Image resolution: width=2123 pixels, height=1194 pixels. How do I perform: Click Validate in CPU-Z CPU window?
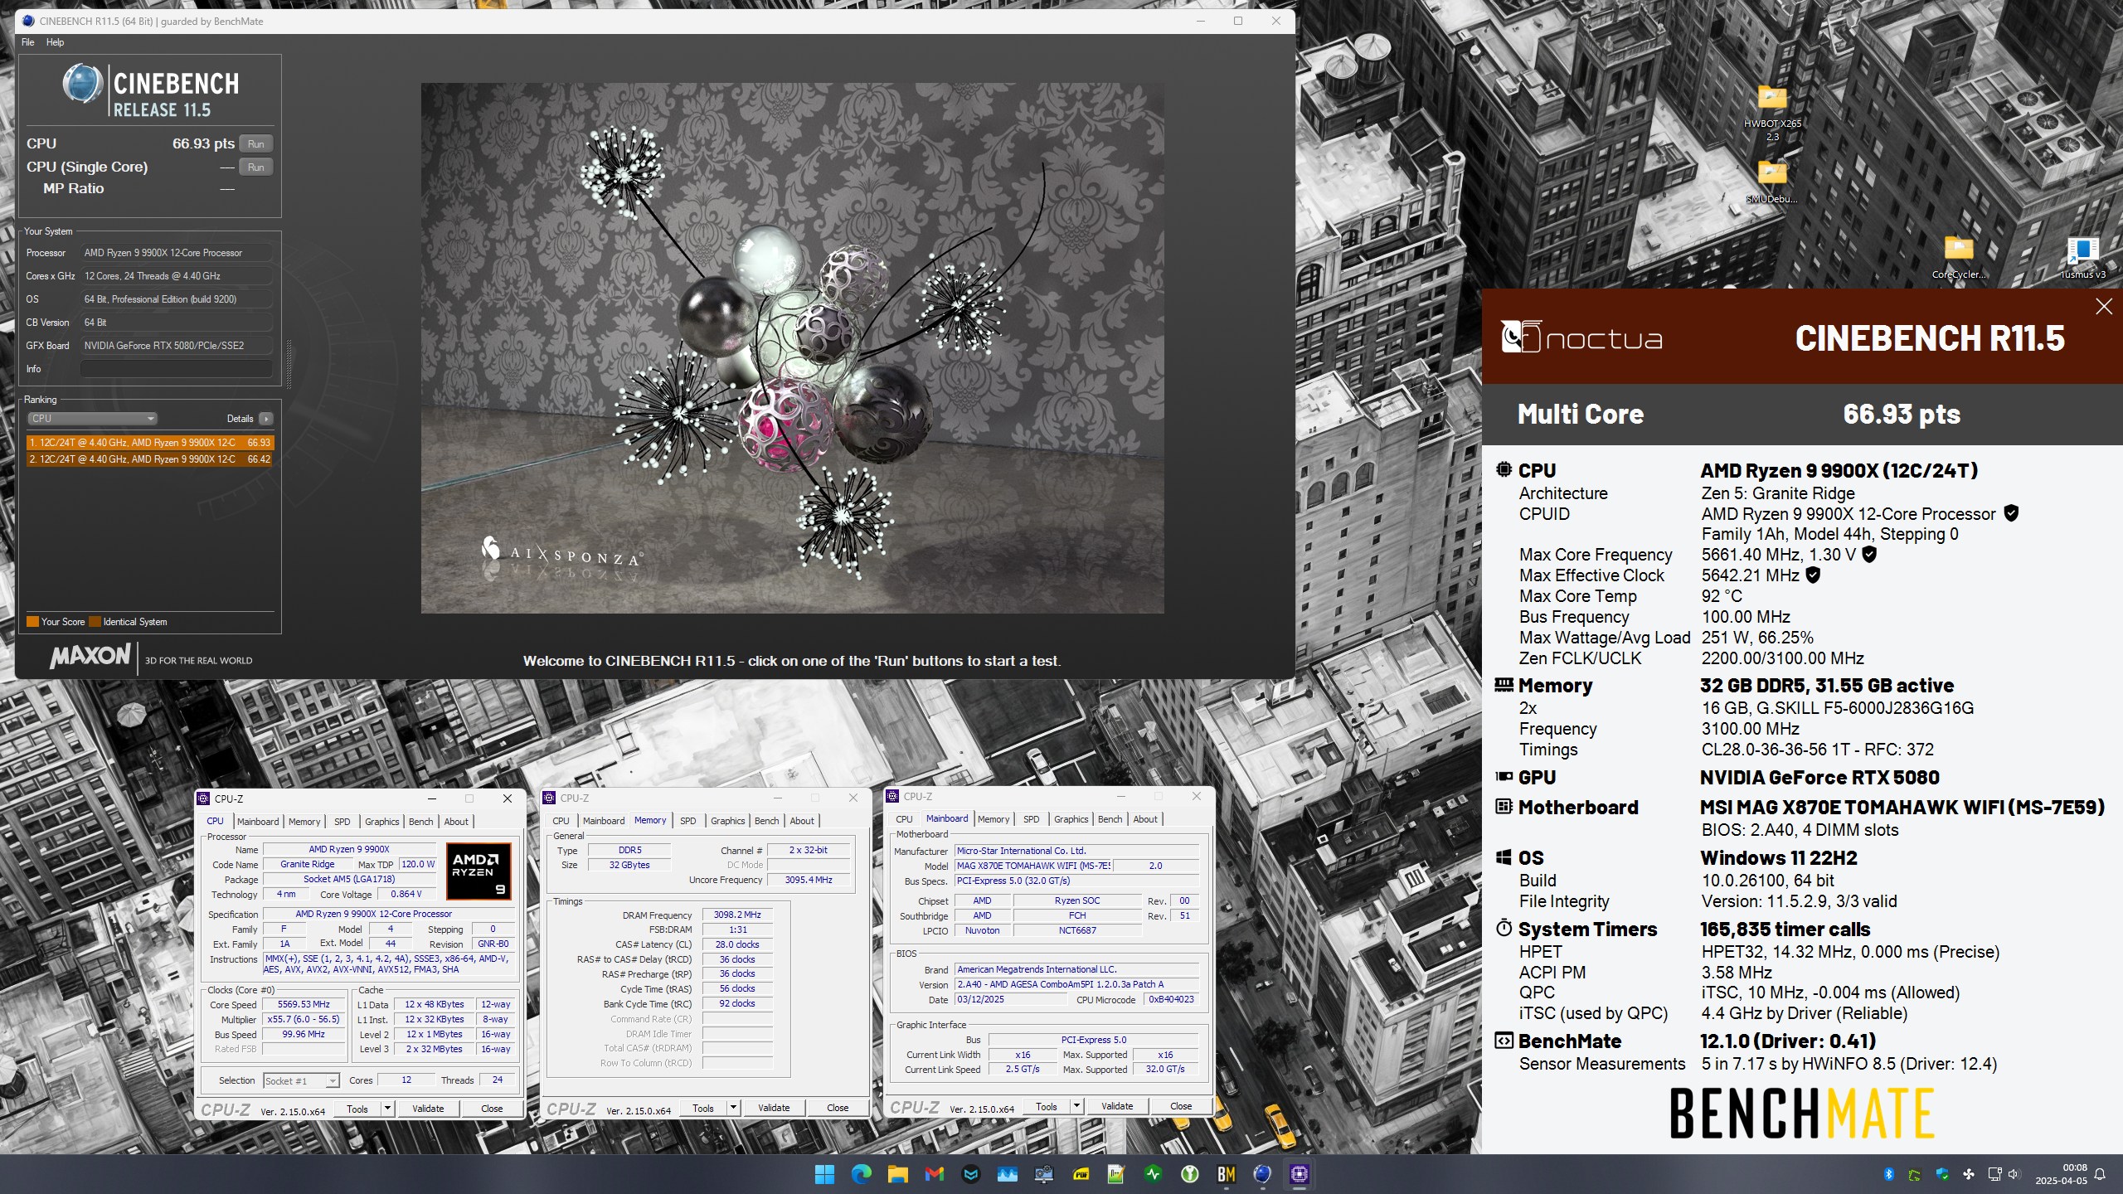click(x=428, y=1109)
